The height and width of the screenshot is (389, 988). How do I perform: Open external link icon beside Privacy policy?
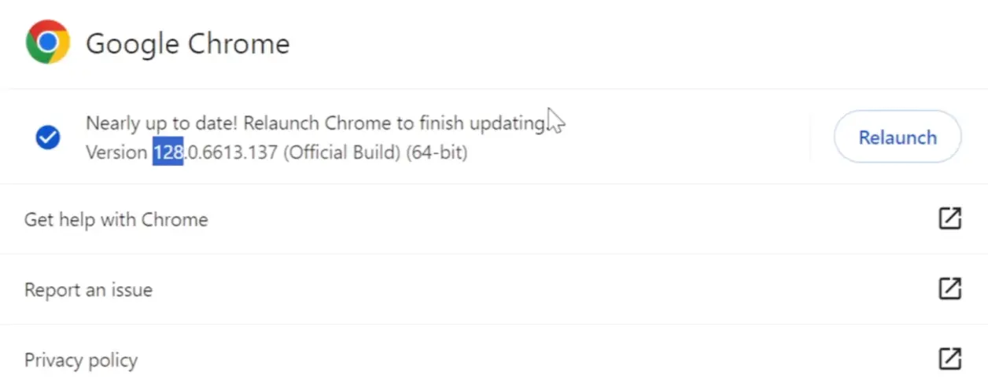[950, 359]
